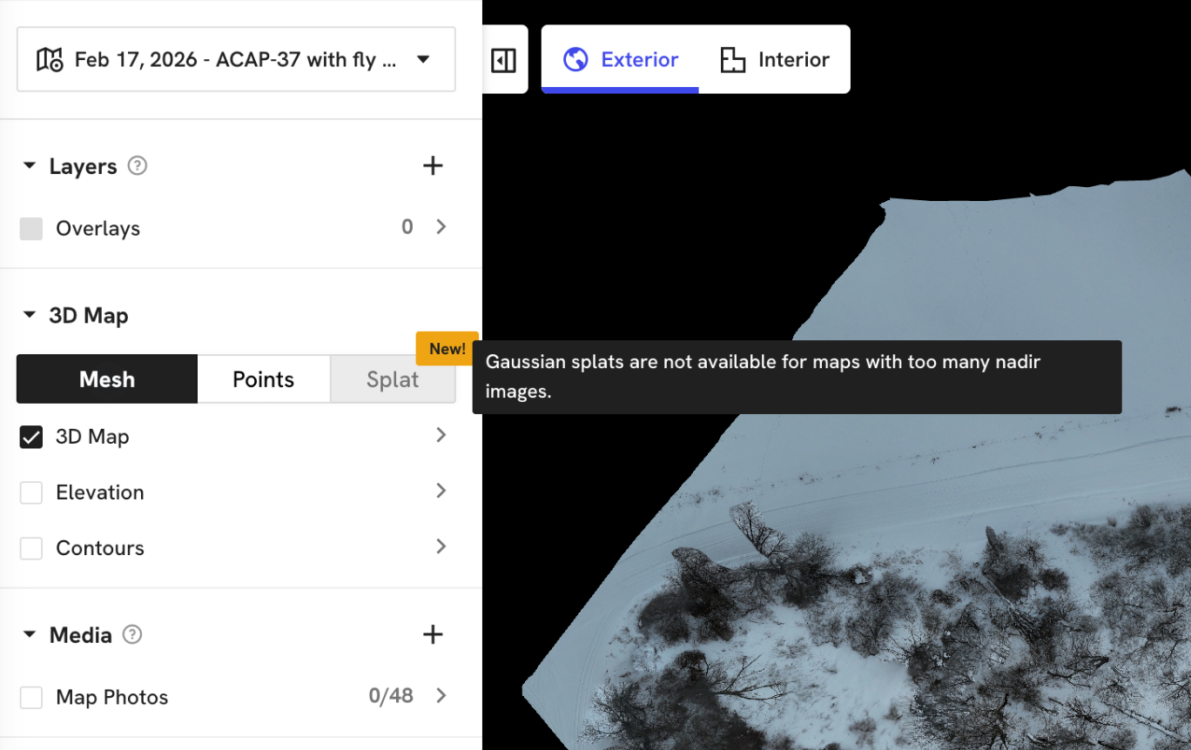Enable the Contours layer checkbox
Image resolution: width=1191 pixels, height=750 pixels.
(31, 548)
